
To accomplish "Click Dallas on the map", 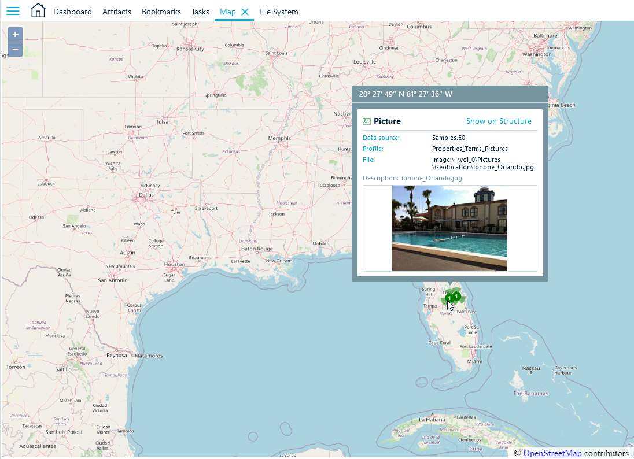I will (x=146, y=195).
